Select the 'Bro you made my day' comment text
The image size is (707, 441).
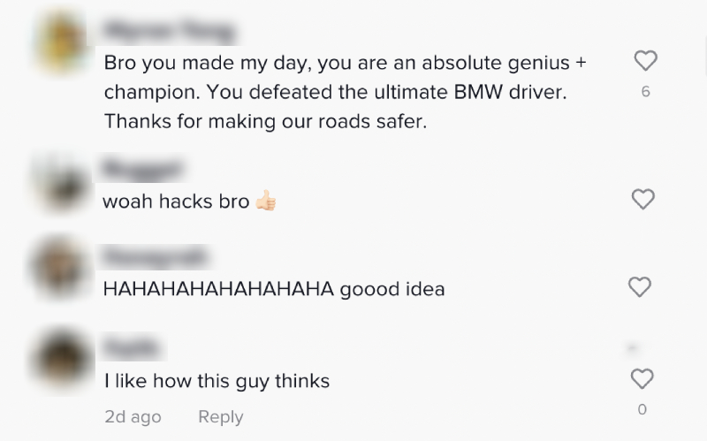(x=345, y=92)
